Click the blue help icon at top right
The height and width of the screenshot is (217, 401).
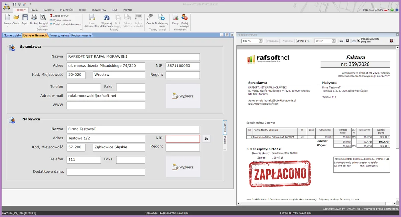pos(397,10)
